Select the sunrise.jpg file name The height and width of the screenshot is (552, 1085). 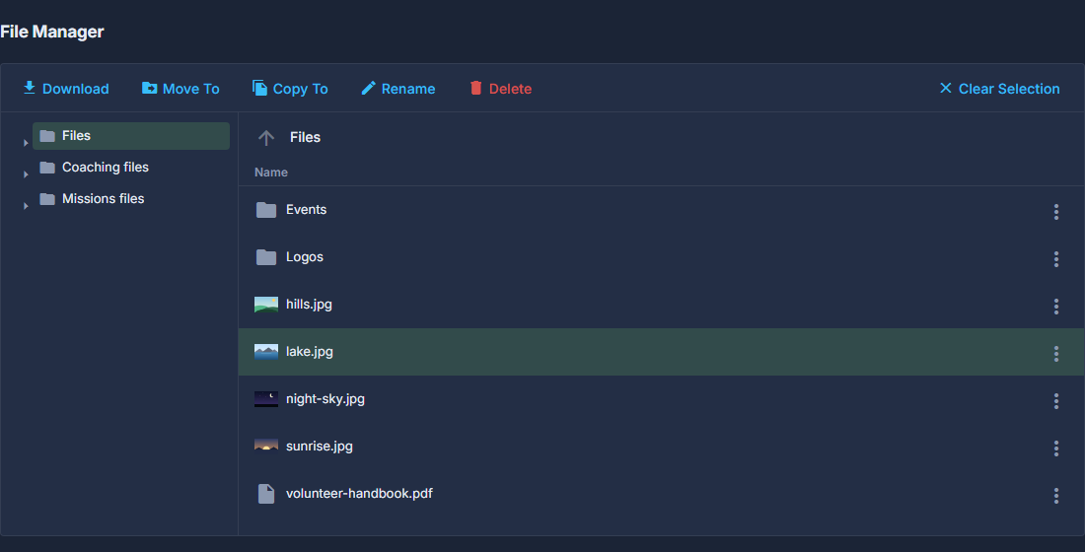pyautogui.click(x=319, y=447)
